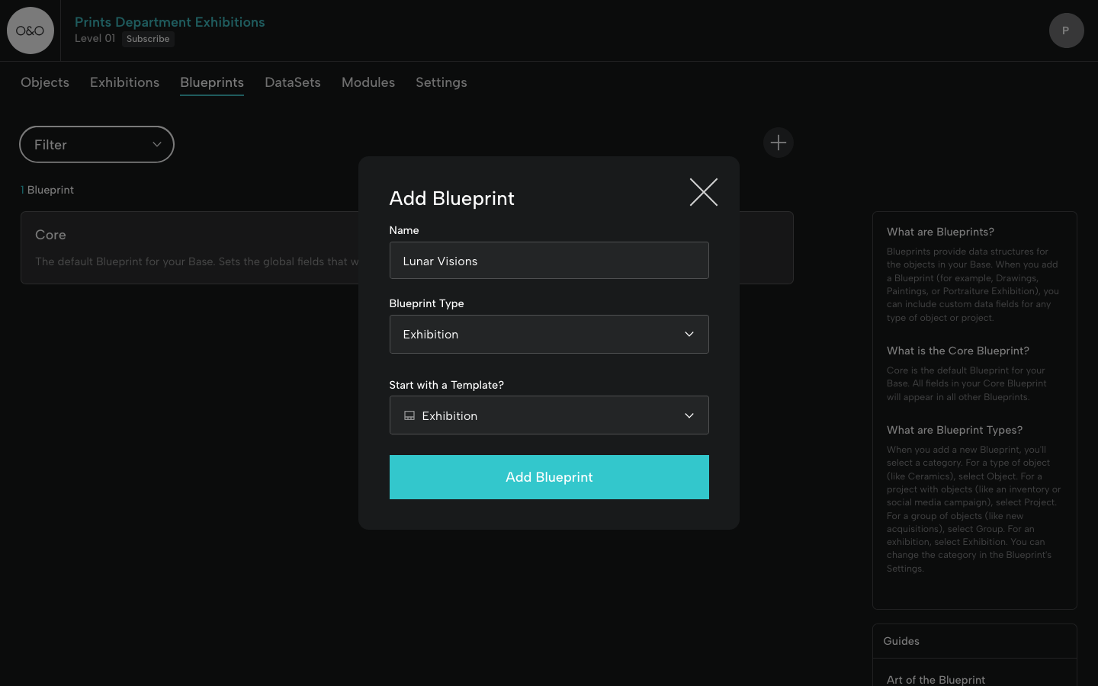Screen dimensions: 1098x686
Task: Open the Exhibitions tab
Action: tap(124, 82)
